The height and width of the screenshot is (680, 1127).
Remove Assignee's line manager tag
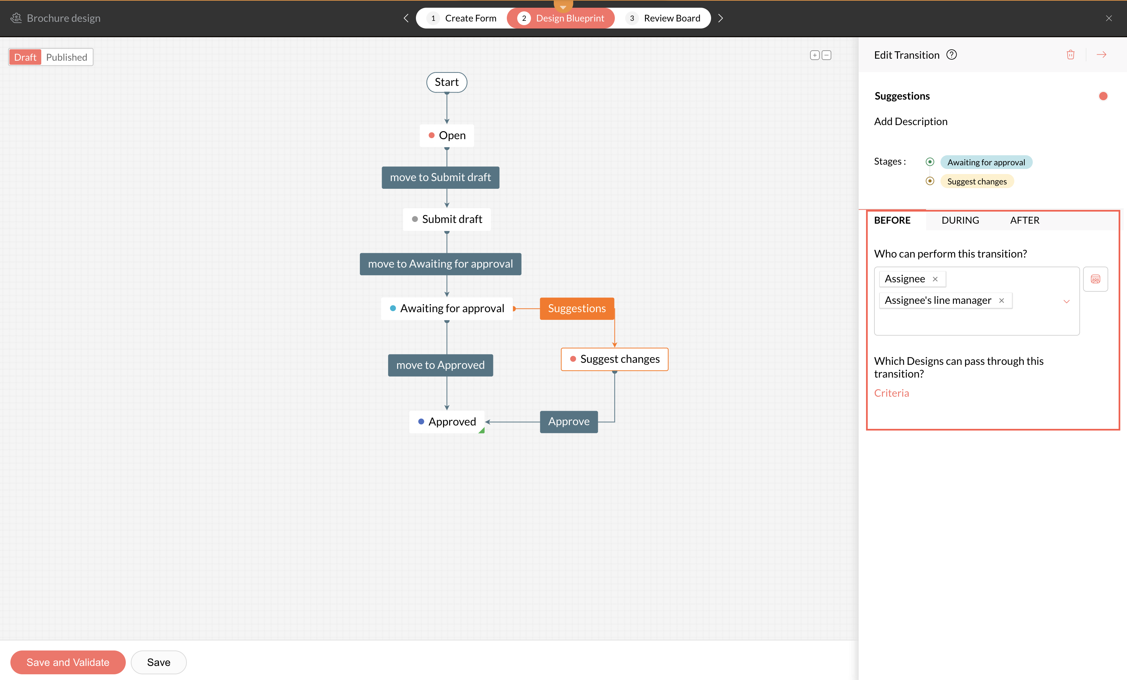point(1001,300)
